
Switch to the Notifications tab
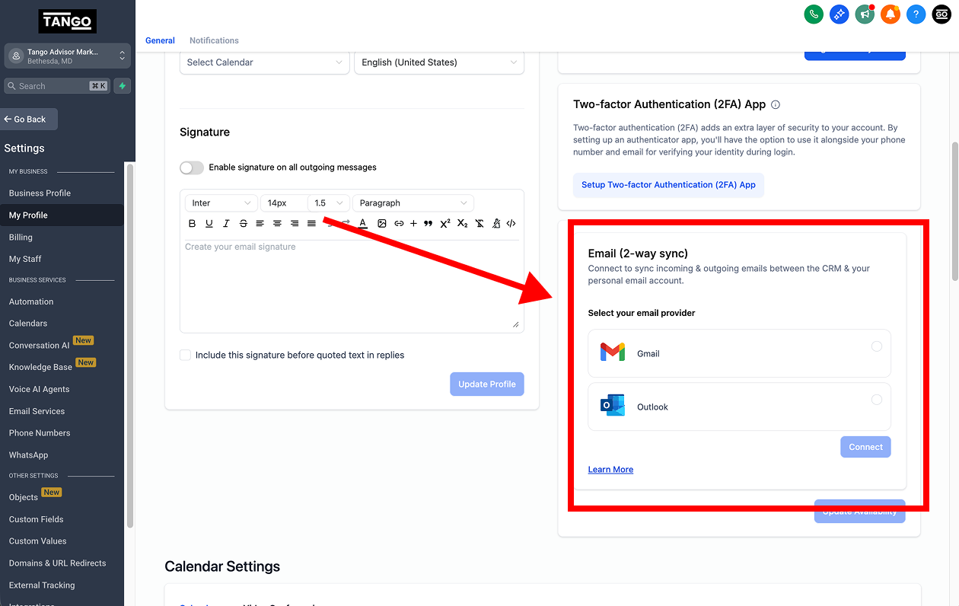214,40
